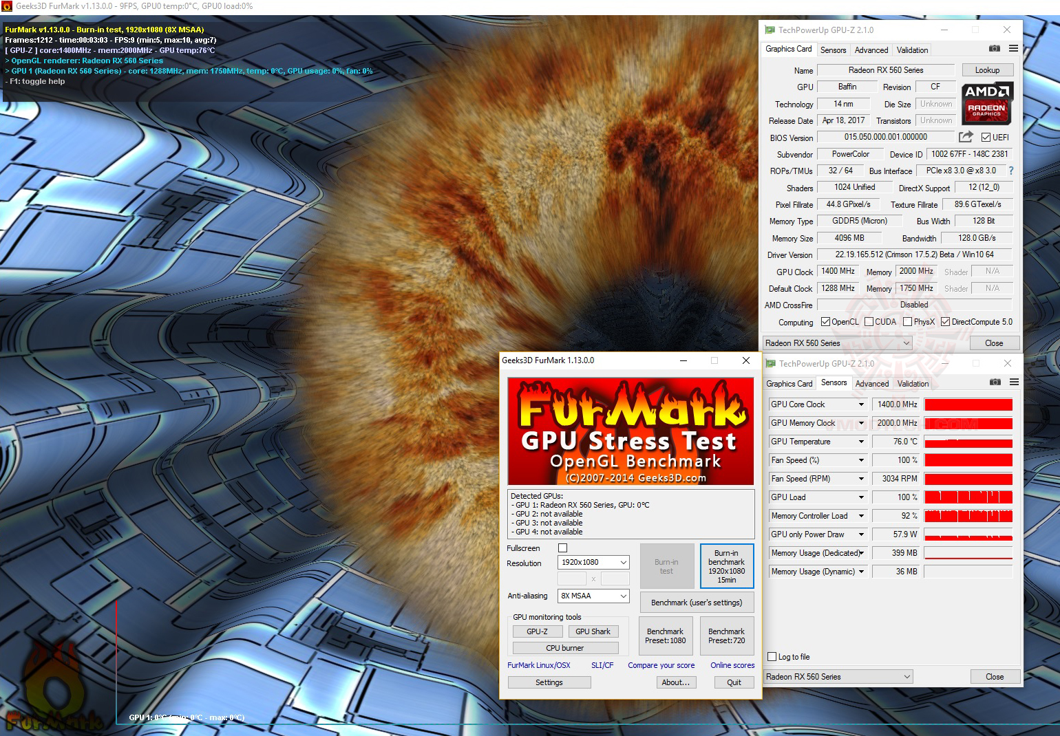Click the BIOS Version value field

pyautogui.click(x=886, y=137)
